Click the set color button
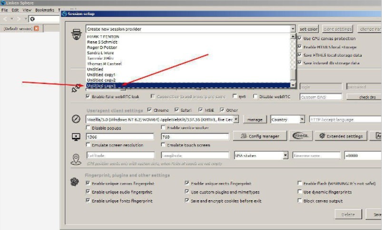Screen dimensions: 382x230 (308, 29)
